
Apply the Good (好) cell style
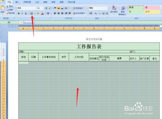(136, 12)
